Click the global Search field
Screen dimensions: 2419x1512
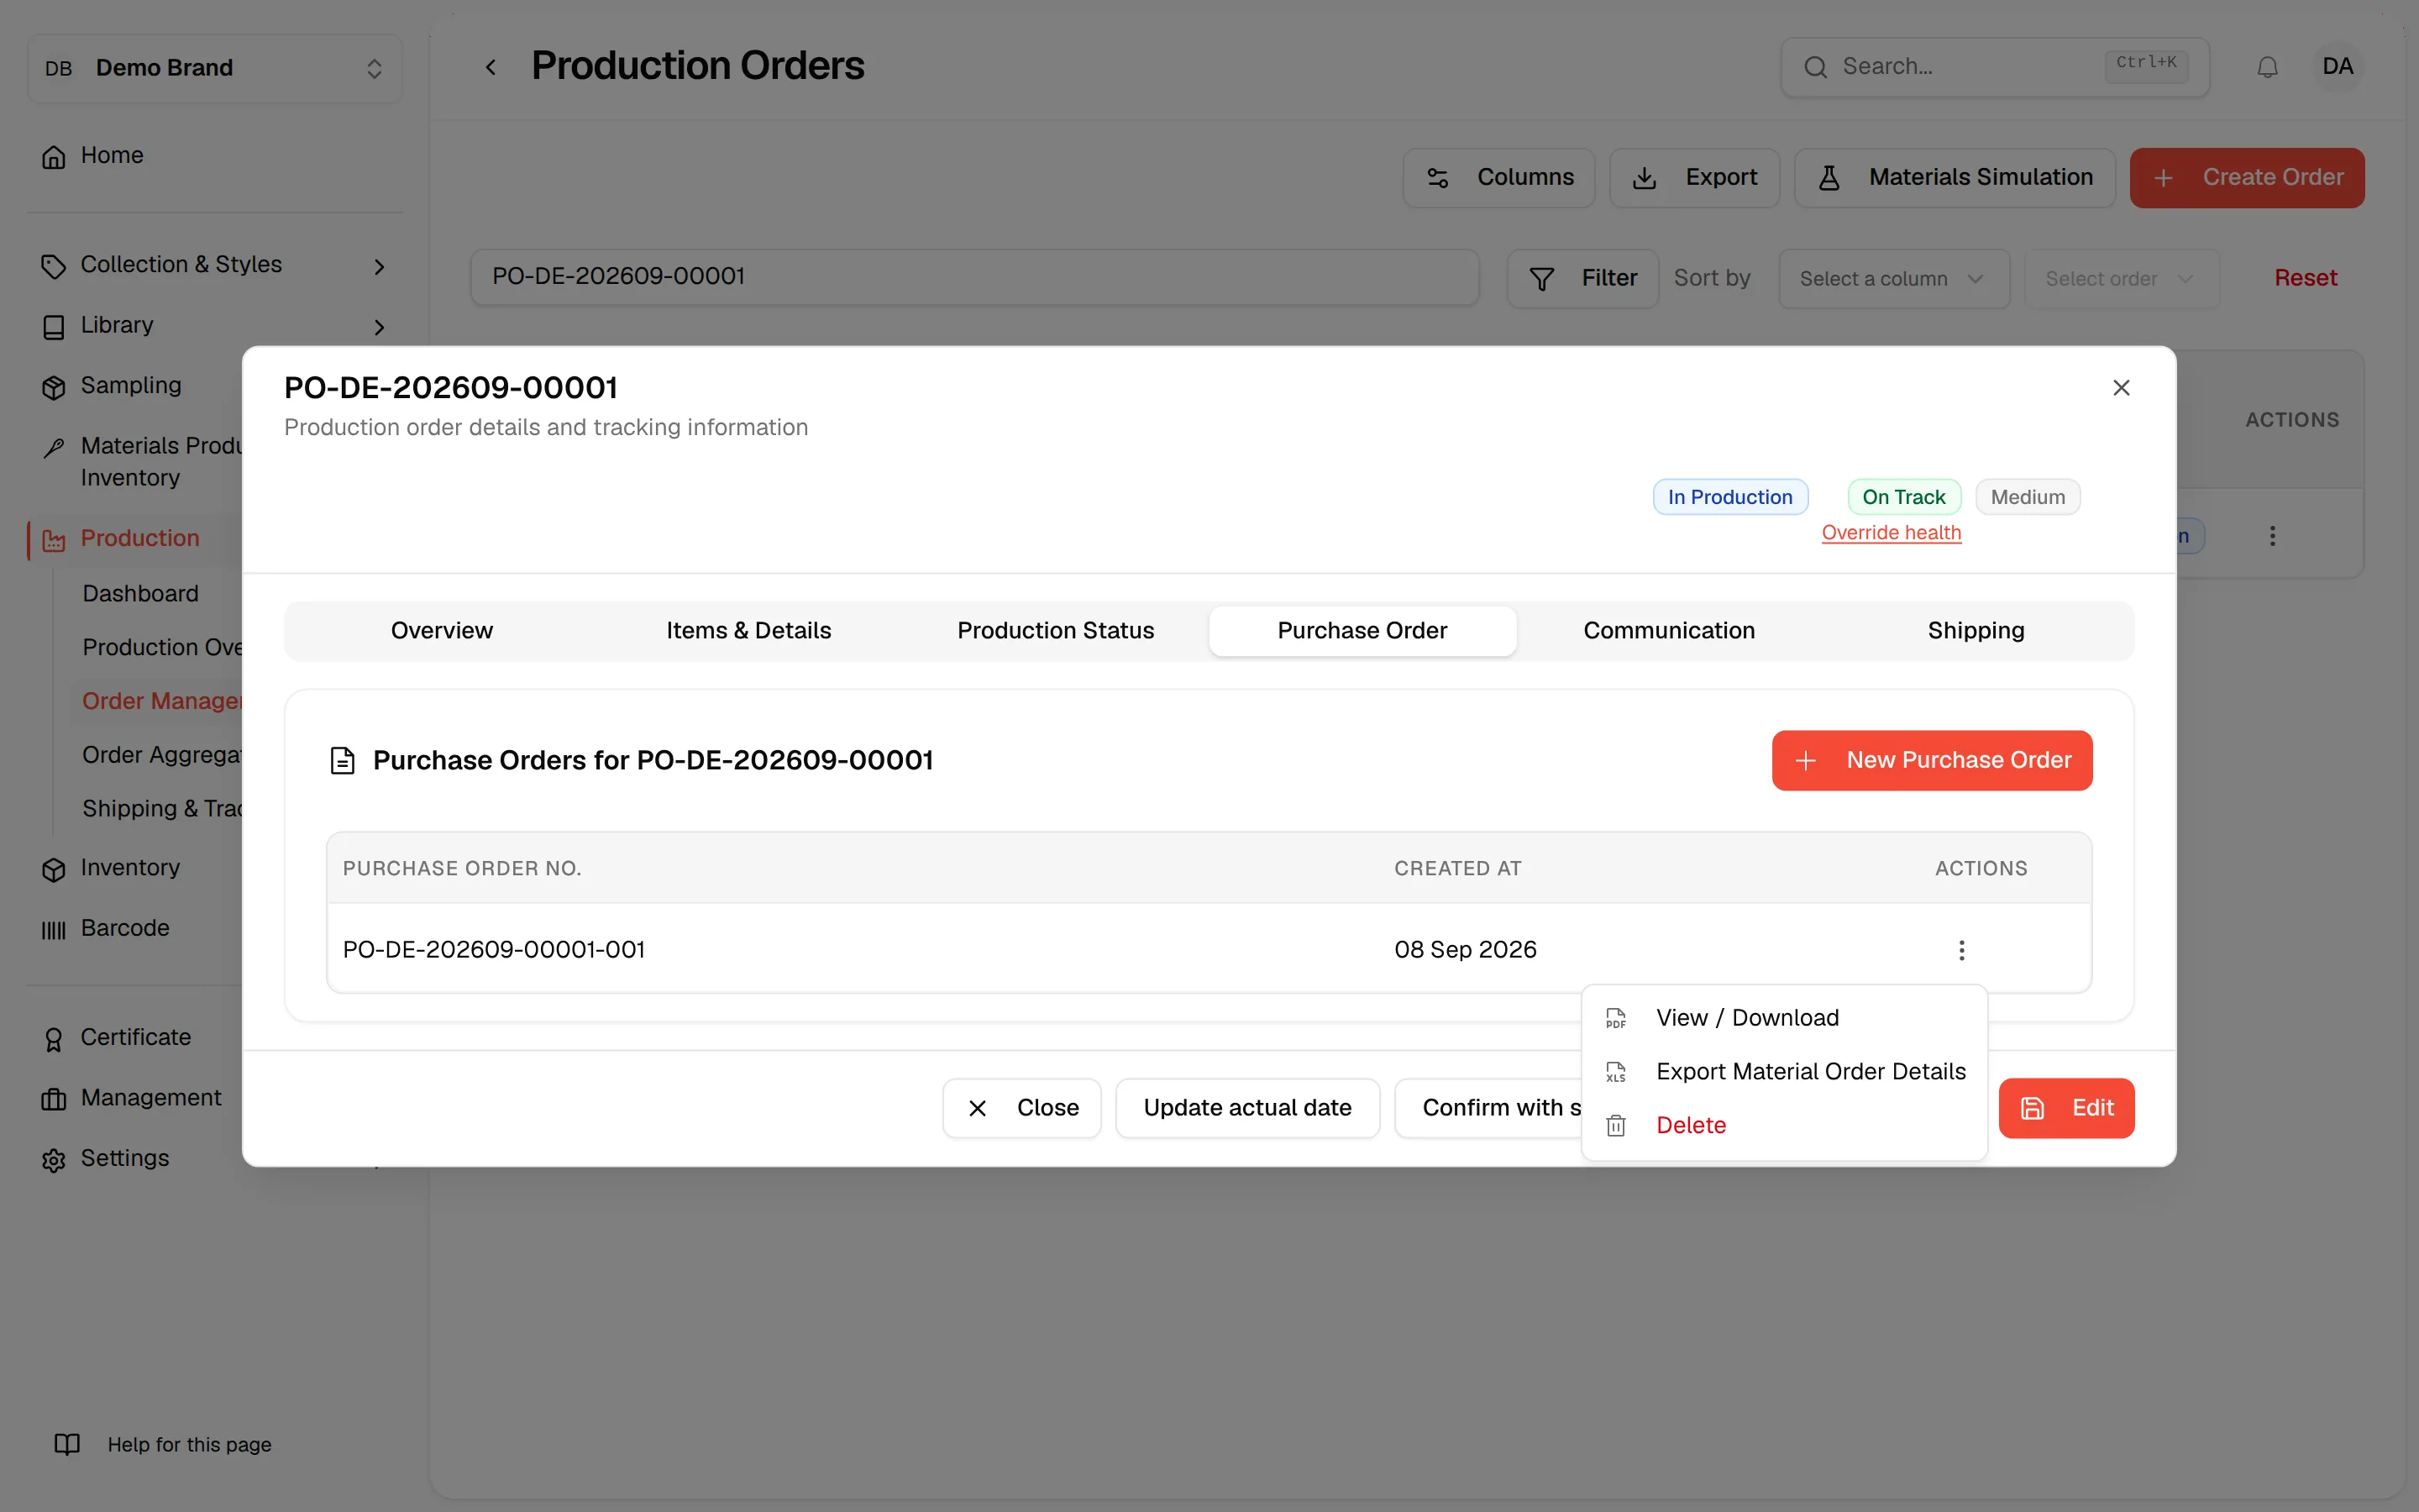(1994, 67)
